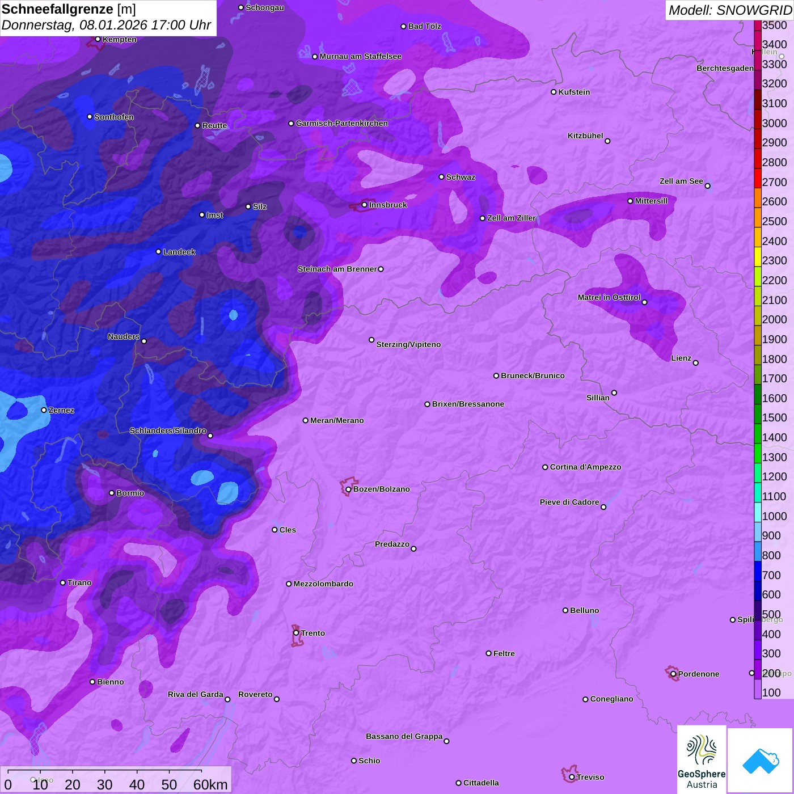Click the Zernez label
This screenshot has height=794, width=794.
[62, 410]
